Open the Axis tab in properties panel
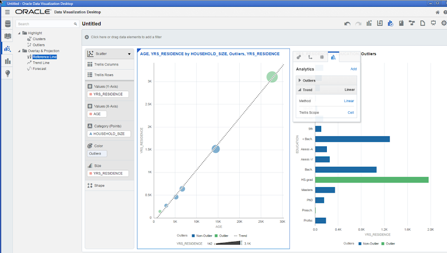This screenshot has width=447, height=253. click(310, 58)
